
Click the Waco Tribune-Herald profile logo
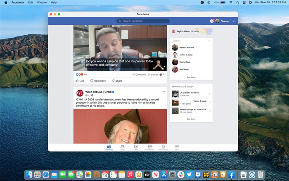(80, 93)
